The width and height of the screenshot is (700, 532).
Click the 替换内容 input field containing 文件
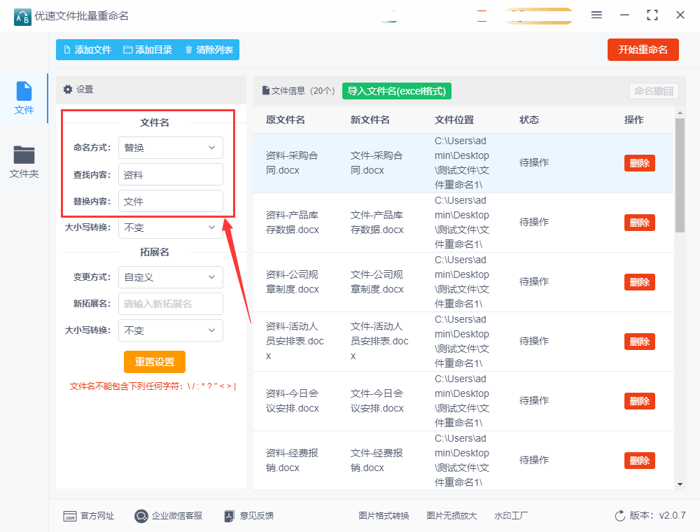[x=171, y=202]
